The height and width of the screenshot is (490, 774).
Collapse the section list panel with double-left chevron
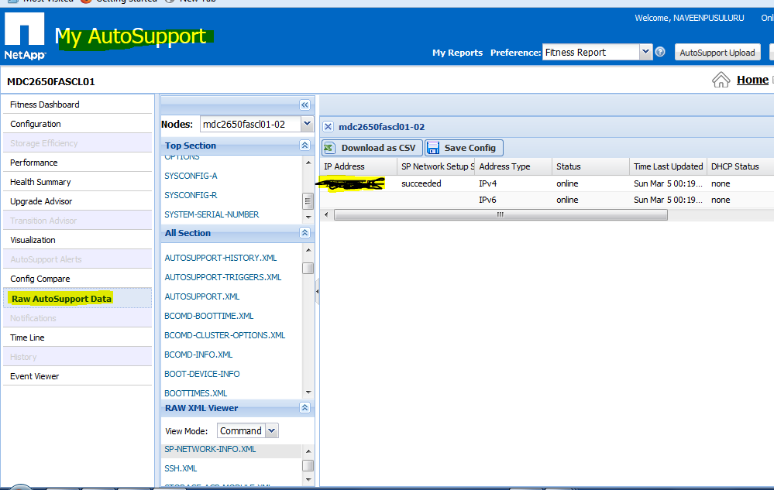click(x=304, y=105)
